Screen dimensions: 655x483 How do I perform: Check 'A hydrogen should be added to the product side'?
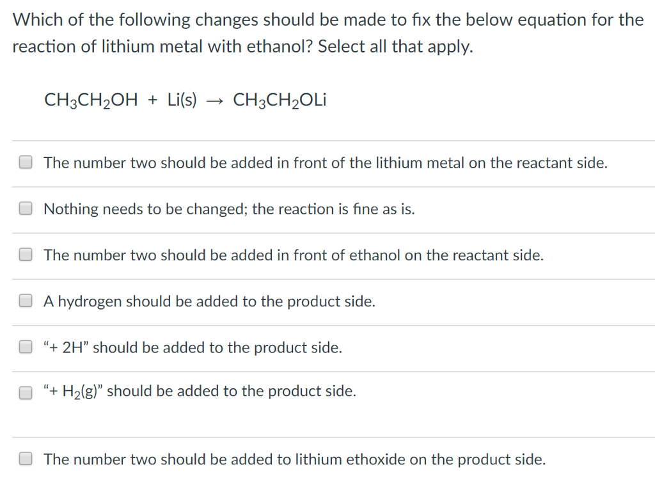(x=25, y=300)
